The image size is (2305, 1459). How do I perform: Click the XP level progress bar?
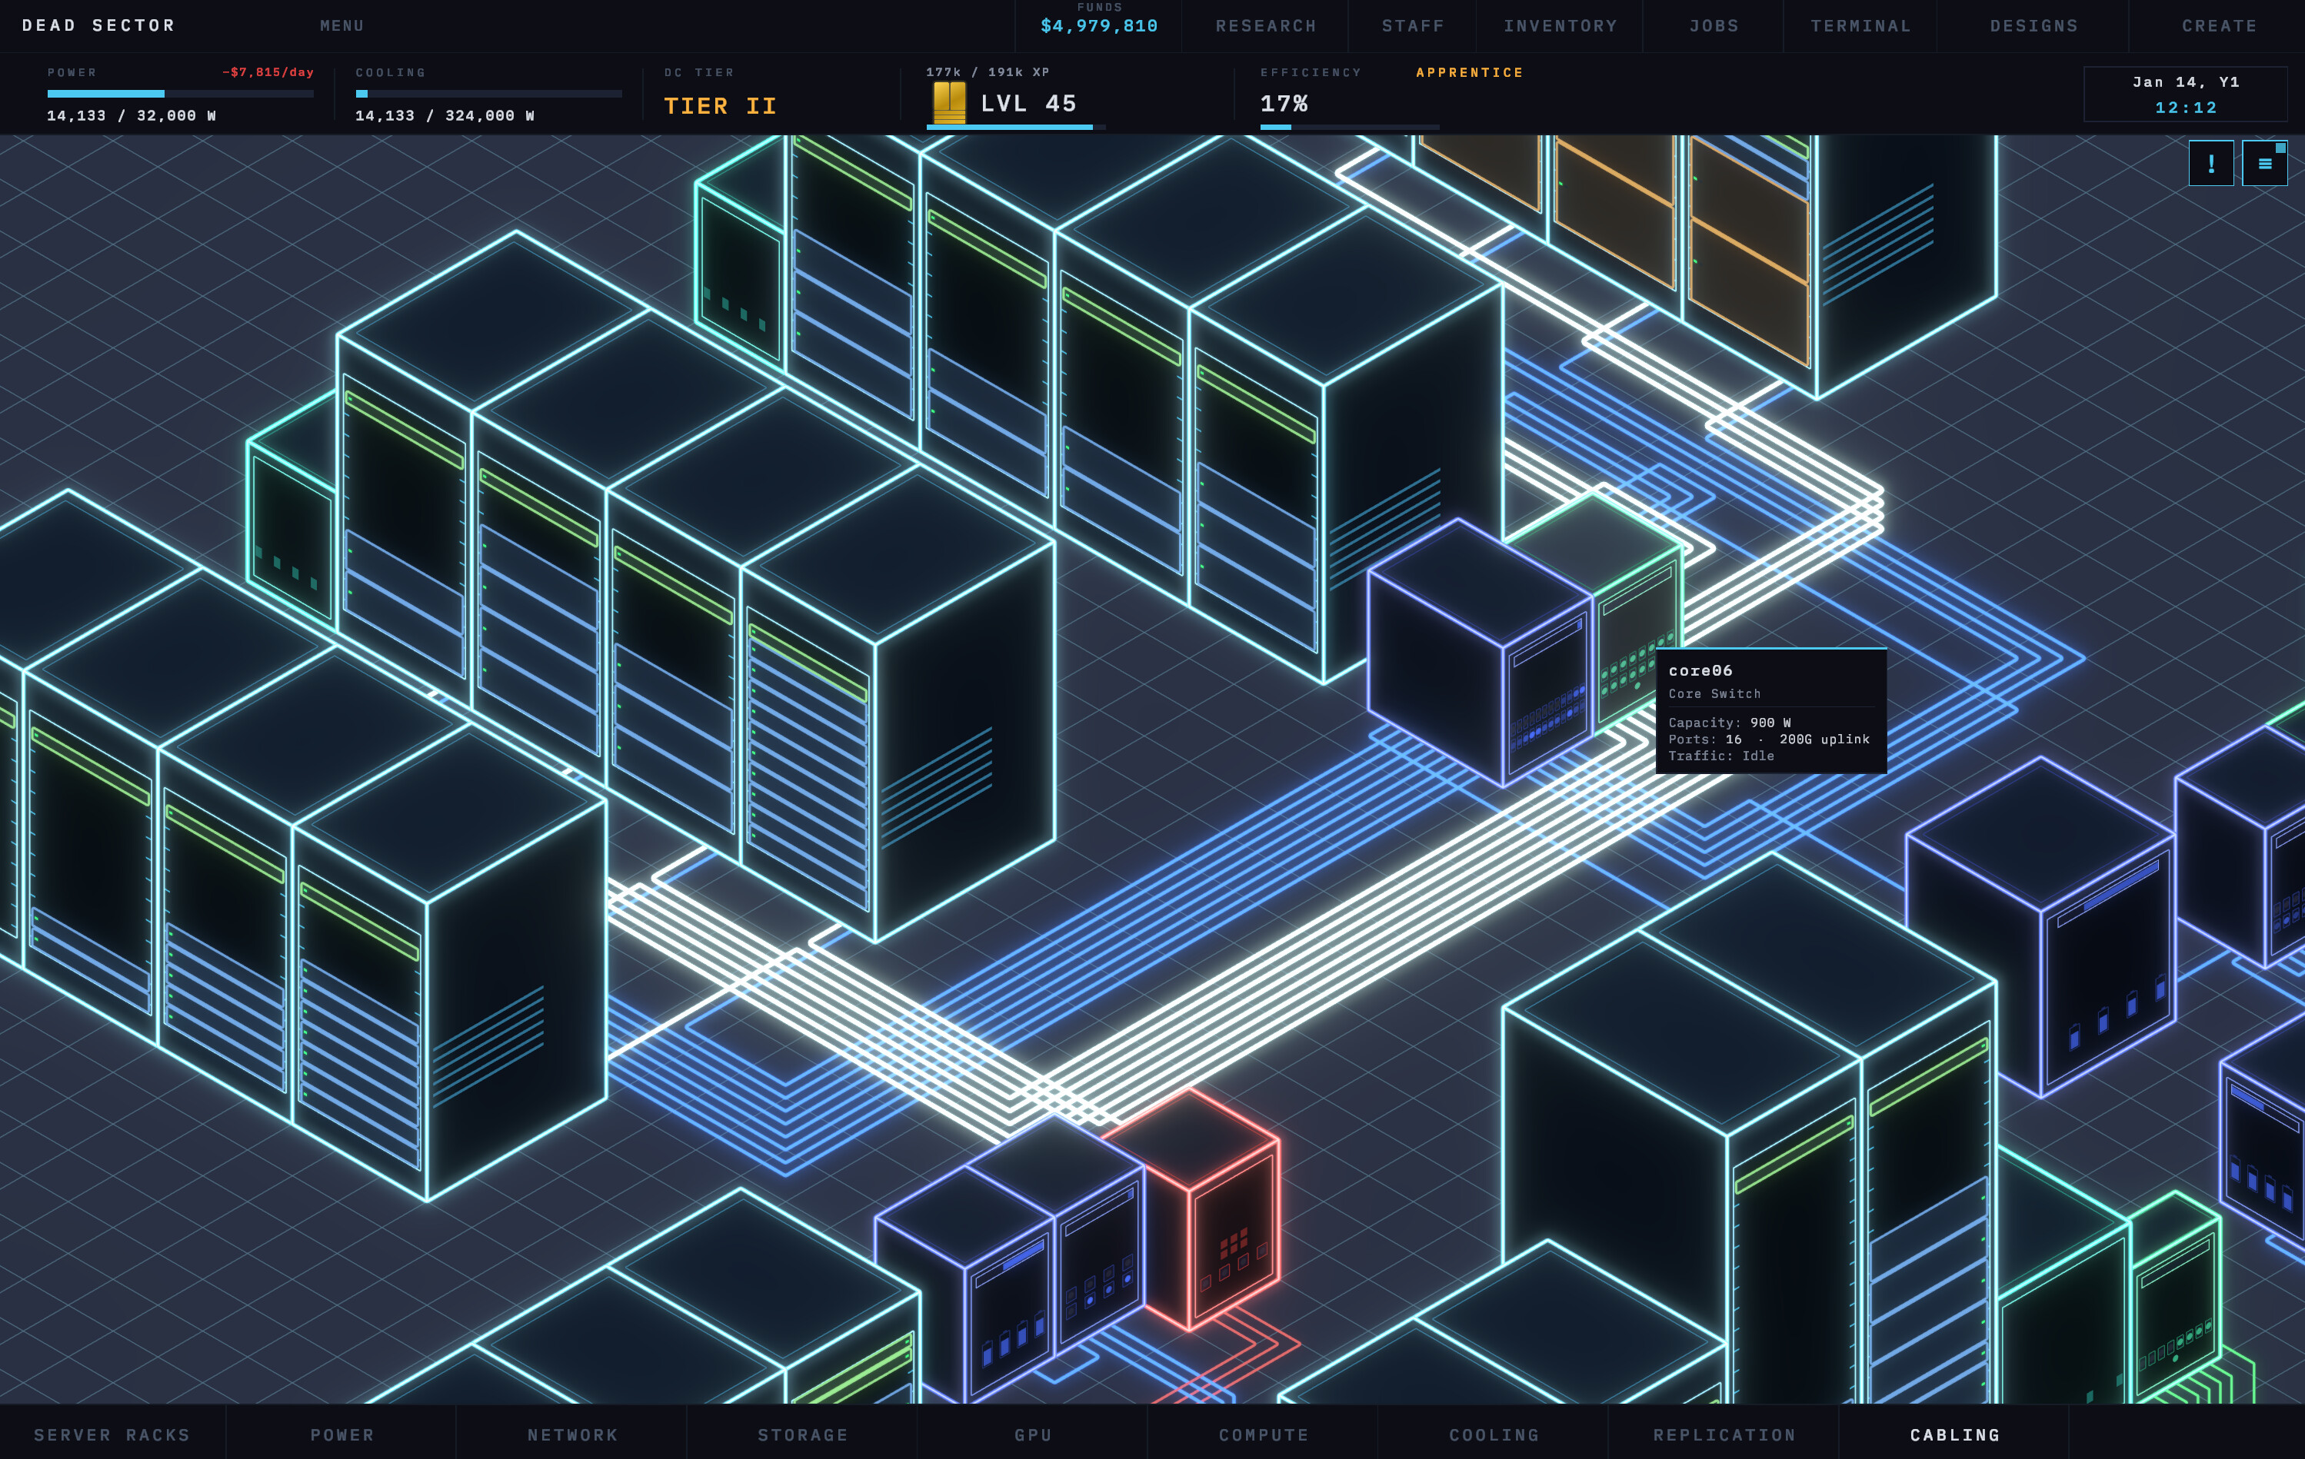tap(1016, 128)
